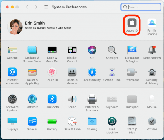Click Erin Smith's profile photo
Image resolution: width=164 pixels, height=140 pixels.
click(x=15, y=27)
